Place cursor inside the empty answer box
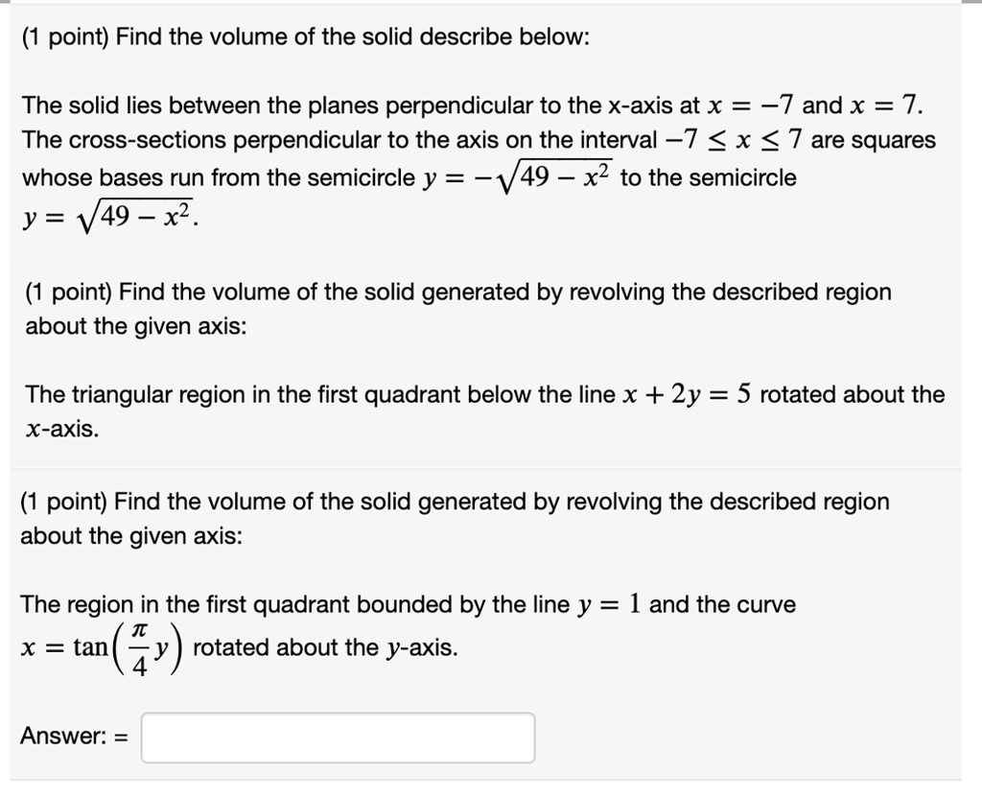Screen dimensions: 982x797 coord(336,737)
